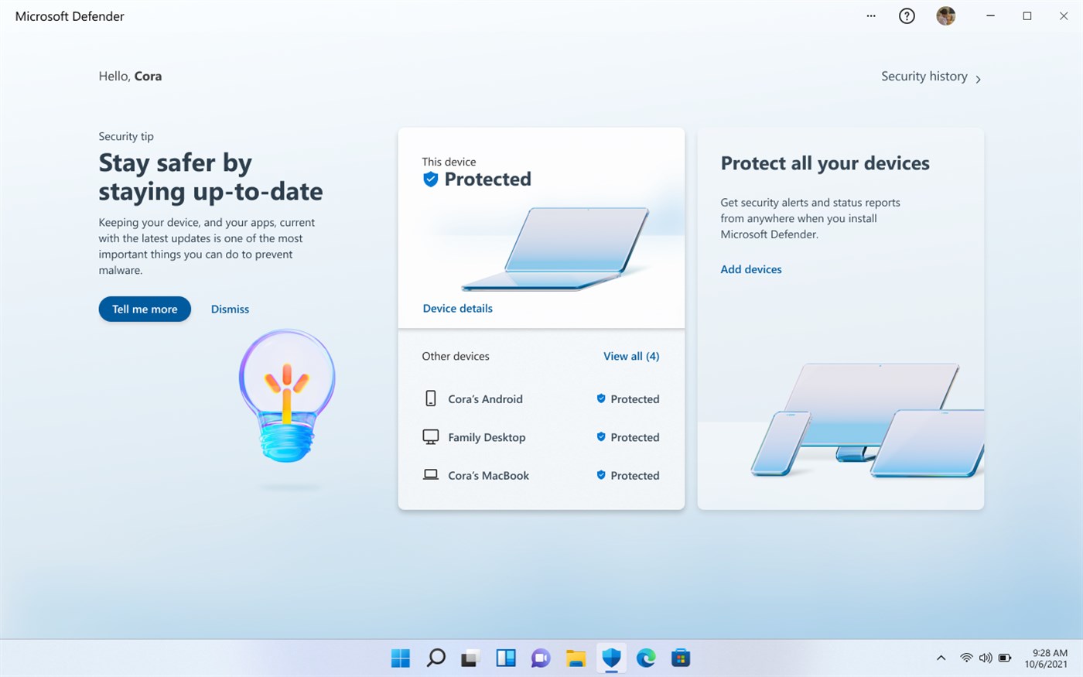Screen dimensions: 1083x677
Task: Click the monitor icon beside Family Desktop
Action: [x=430, y=436]
